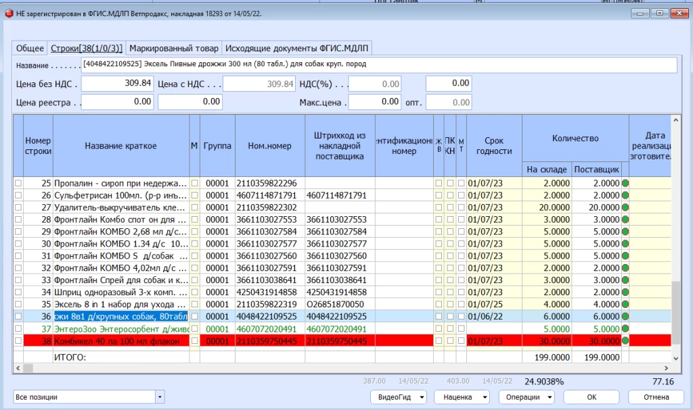The image size is (693, 410).
Task: Switch to the Общее tab
Action: (x=30, y=48)
